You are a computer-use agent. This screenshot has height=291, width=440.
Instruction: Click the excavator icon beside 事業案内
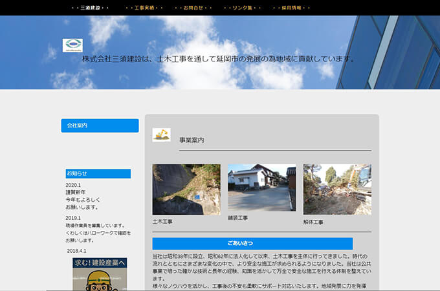[x=161, y=135]
